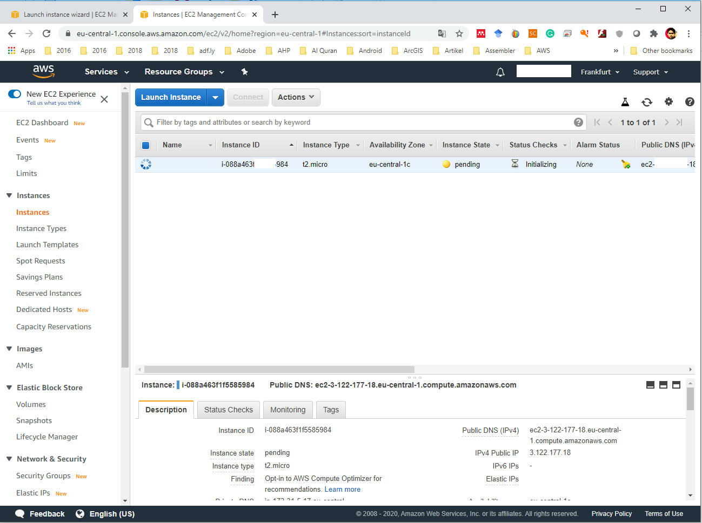Bookmark this page with the star icon

tap(459, 33)
